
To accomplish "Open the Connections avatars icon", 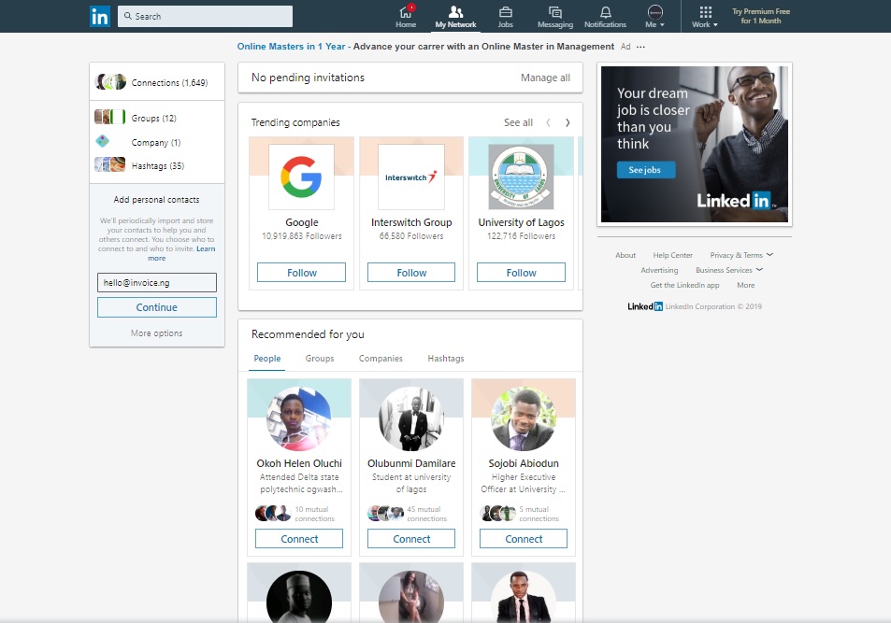I will 110,82.
